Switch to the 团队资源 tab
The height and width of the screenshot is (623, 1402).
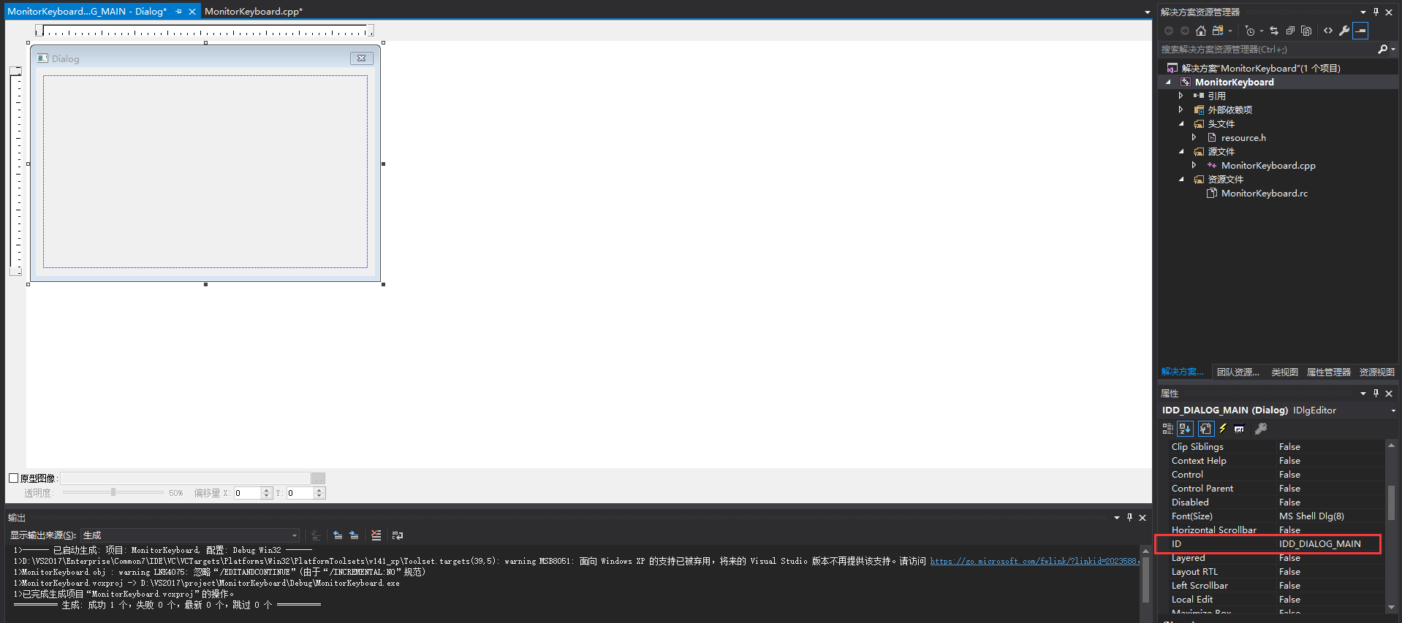pos(1238,372)
